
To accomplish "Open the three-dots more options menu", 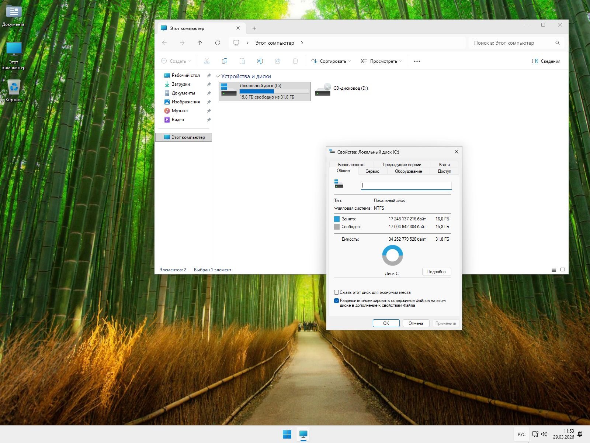I will coord(417,61).
